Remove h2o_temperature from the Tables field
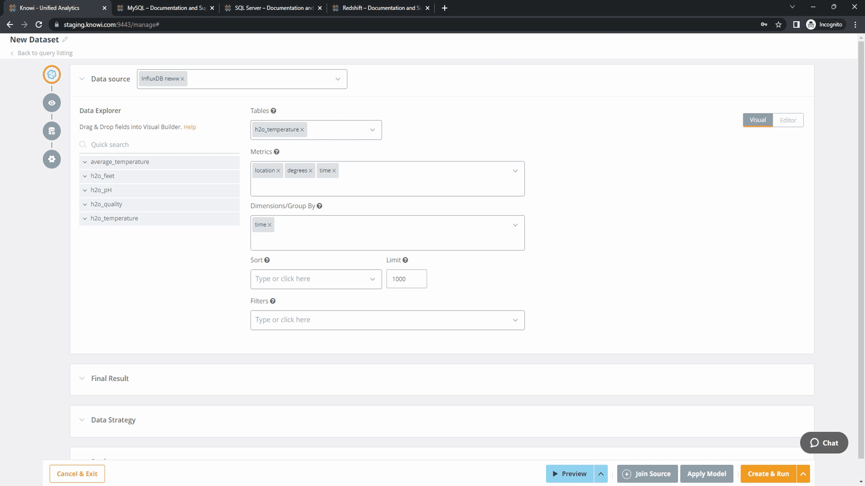The height and width of the screenshot is (486, 865). coord(302,130)
